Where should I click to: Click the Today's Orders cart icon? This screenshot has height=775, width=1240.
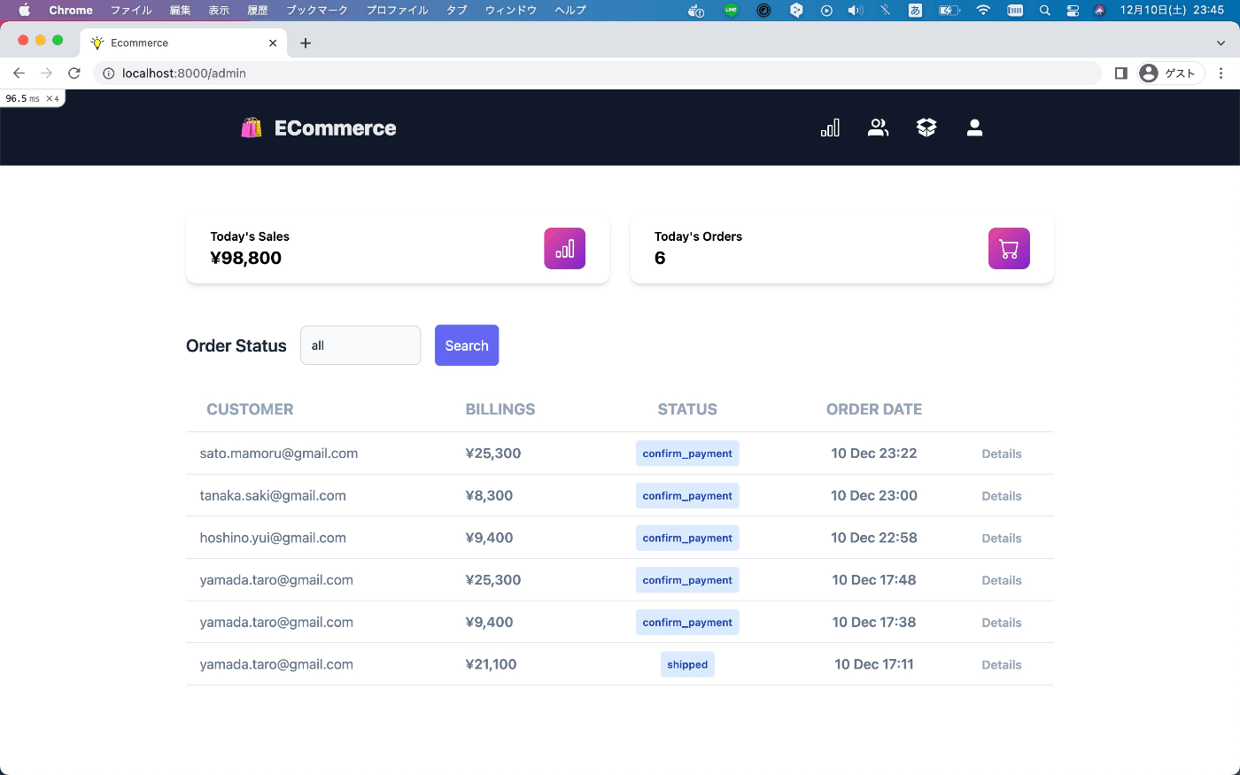[1009, 248]
